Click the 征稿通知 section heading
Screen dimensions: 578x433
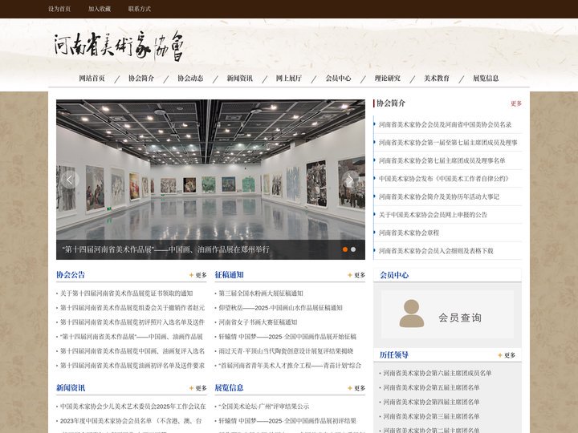point(230,275)
